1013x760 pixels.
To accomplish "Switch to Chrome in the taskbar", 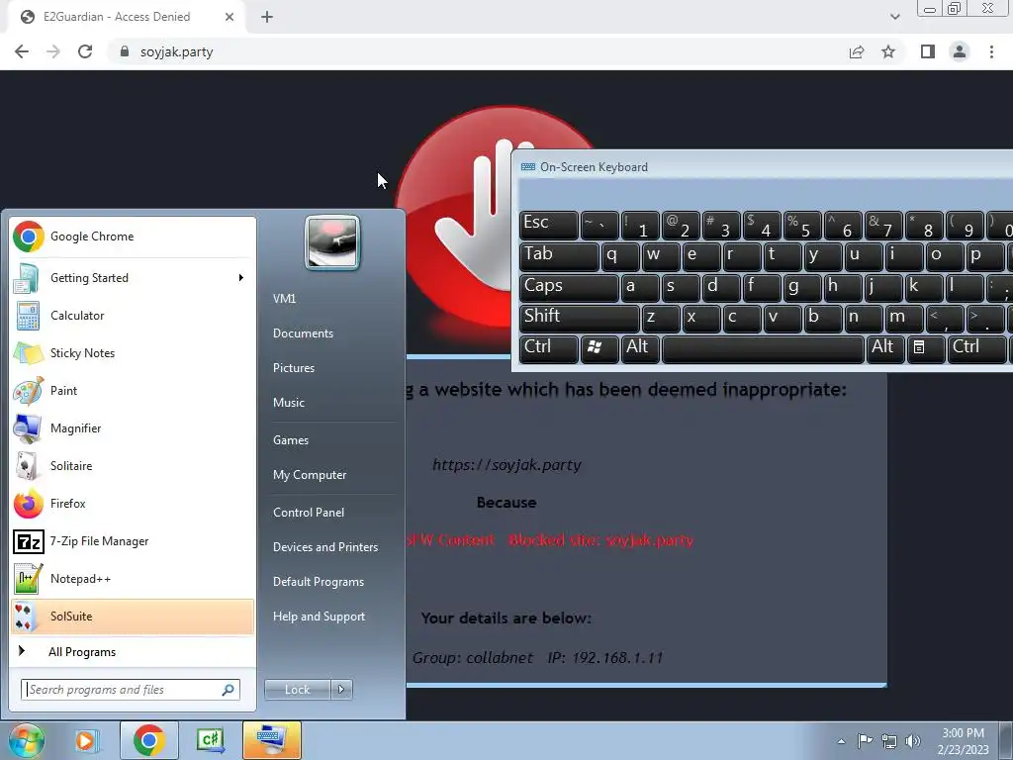I will (x=149, y=740).
